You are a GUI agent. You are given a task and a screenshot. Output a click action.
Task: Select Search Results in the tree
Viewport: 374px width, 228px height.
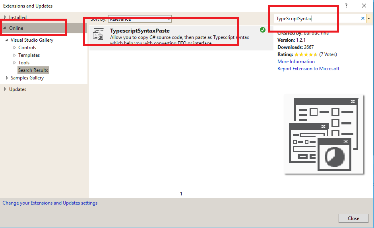33,70
